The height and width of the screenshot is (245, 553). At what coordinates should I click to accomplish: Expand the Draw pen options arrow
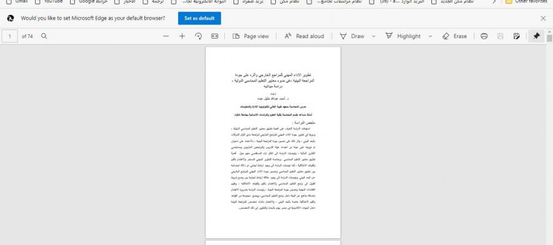tap(374, 36)
